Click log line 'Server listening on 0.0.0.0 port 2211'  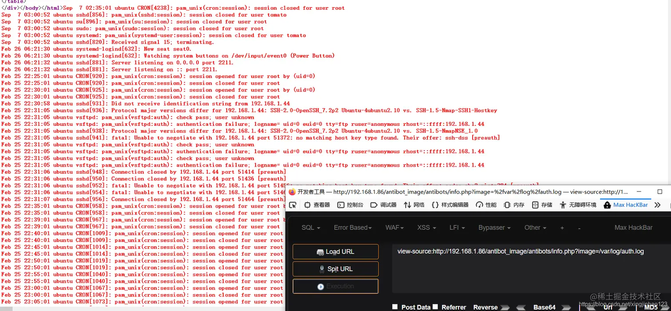coord(117,62)
